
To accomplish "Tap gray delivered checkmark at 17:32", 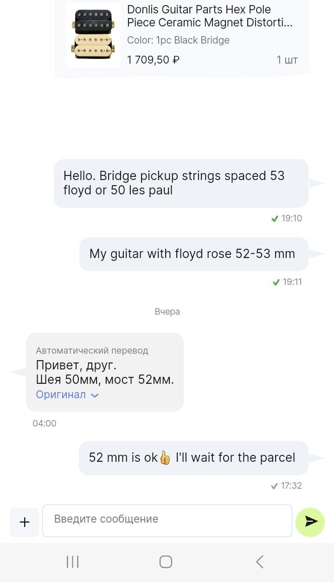I will point(274,485).
